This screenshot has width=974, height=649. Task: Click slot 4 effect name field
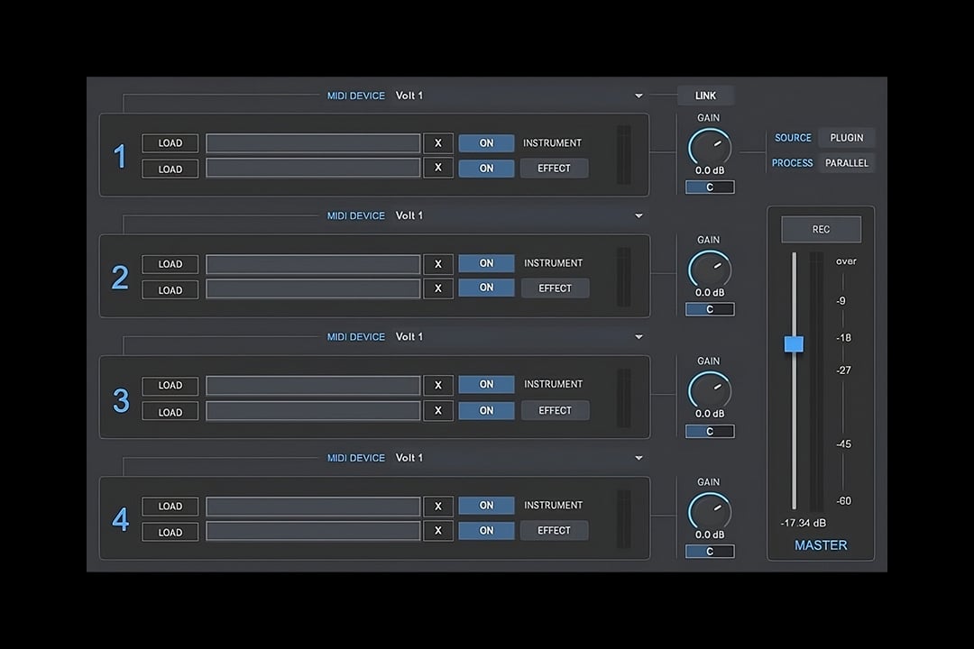point(313,531)
